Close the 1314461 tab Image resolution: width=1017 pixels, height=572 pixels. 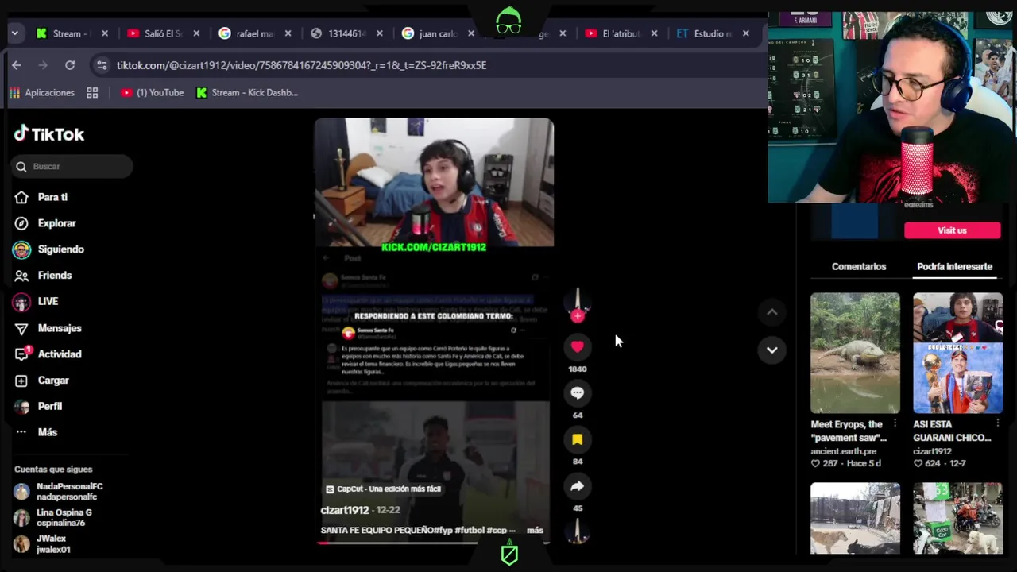coord(380,33)
